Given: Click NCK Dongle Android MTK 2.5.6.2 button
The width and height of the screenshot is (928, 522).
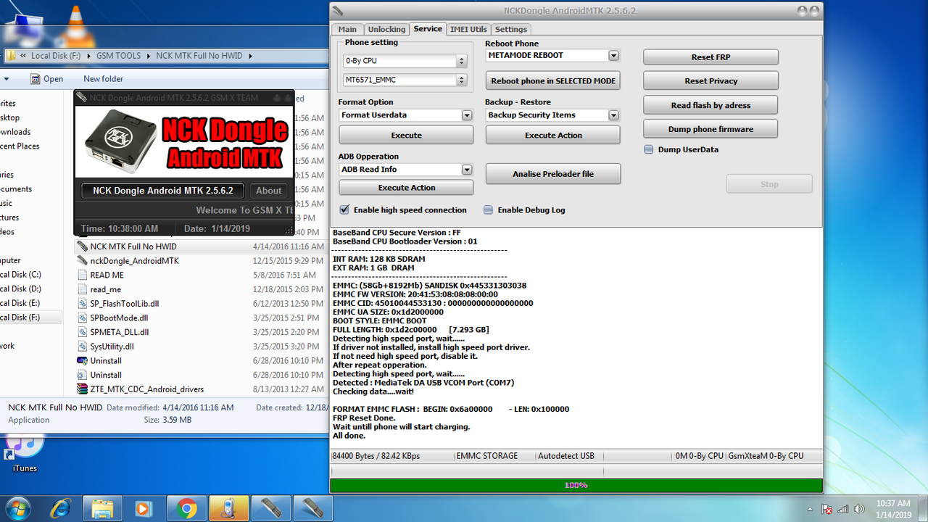Looking at the screenshot, I should click(x=162, y=191).
